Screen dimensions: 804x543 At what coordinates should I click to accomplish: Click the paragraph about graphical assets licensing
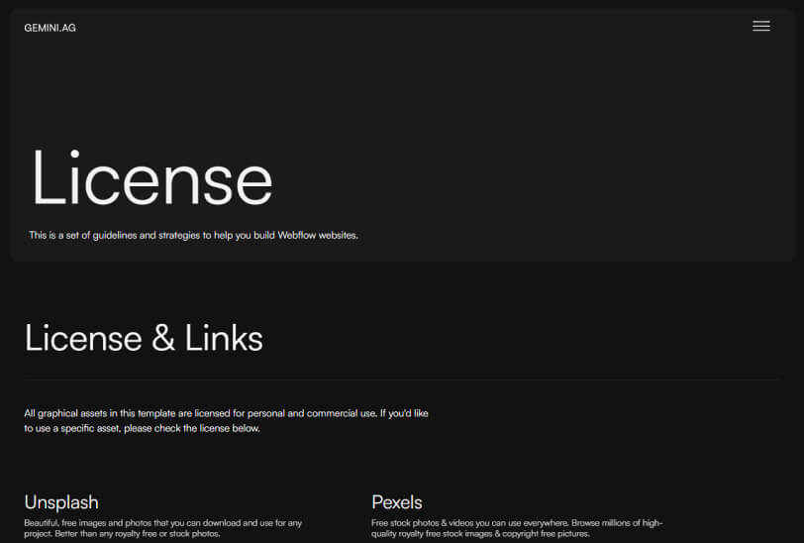(x=226, y=420)
